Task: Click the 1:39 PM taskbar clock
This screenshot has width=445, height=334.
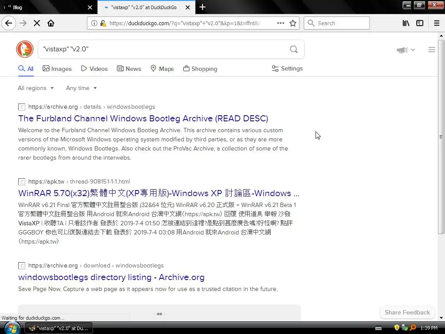Action: 429,328
